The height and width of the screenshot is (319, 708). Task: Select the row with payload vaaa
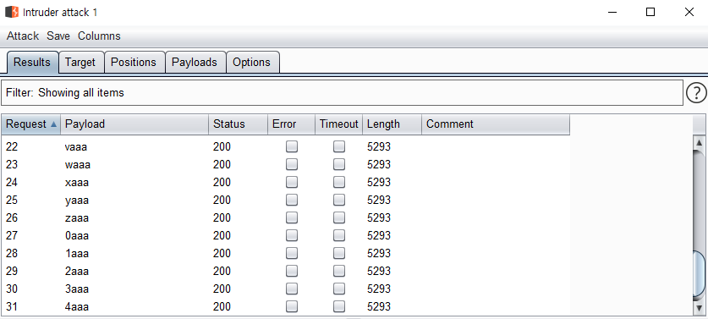[x=286, y=147]
